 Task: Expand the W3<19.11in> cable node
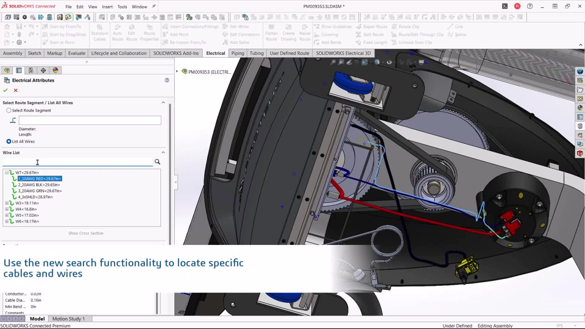point(7,203)
